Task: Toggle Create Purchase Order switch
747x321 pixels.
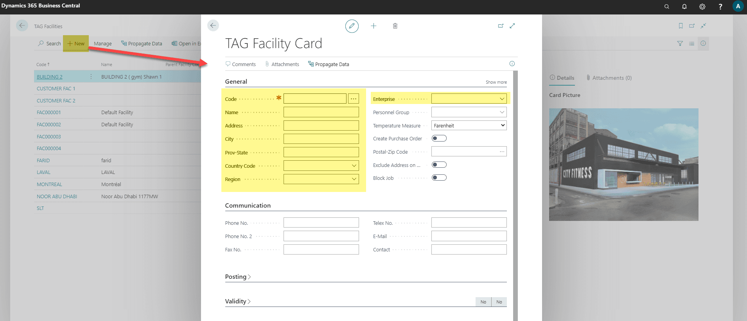Action: tap(439, 138)
